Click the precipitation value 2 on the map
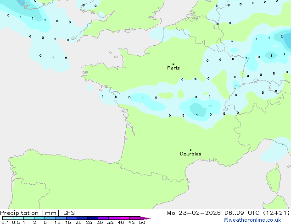 pyautogui.click(x=281, y=37)
